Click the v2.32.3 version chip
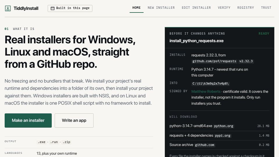The width and height of the screenshot is (279, 157). 246,61
